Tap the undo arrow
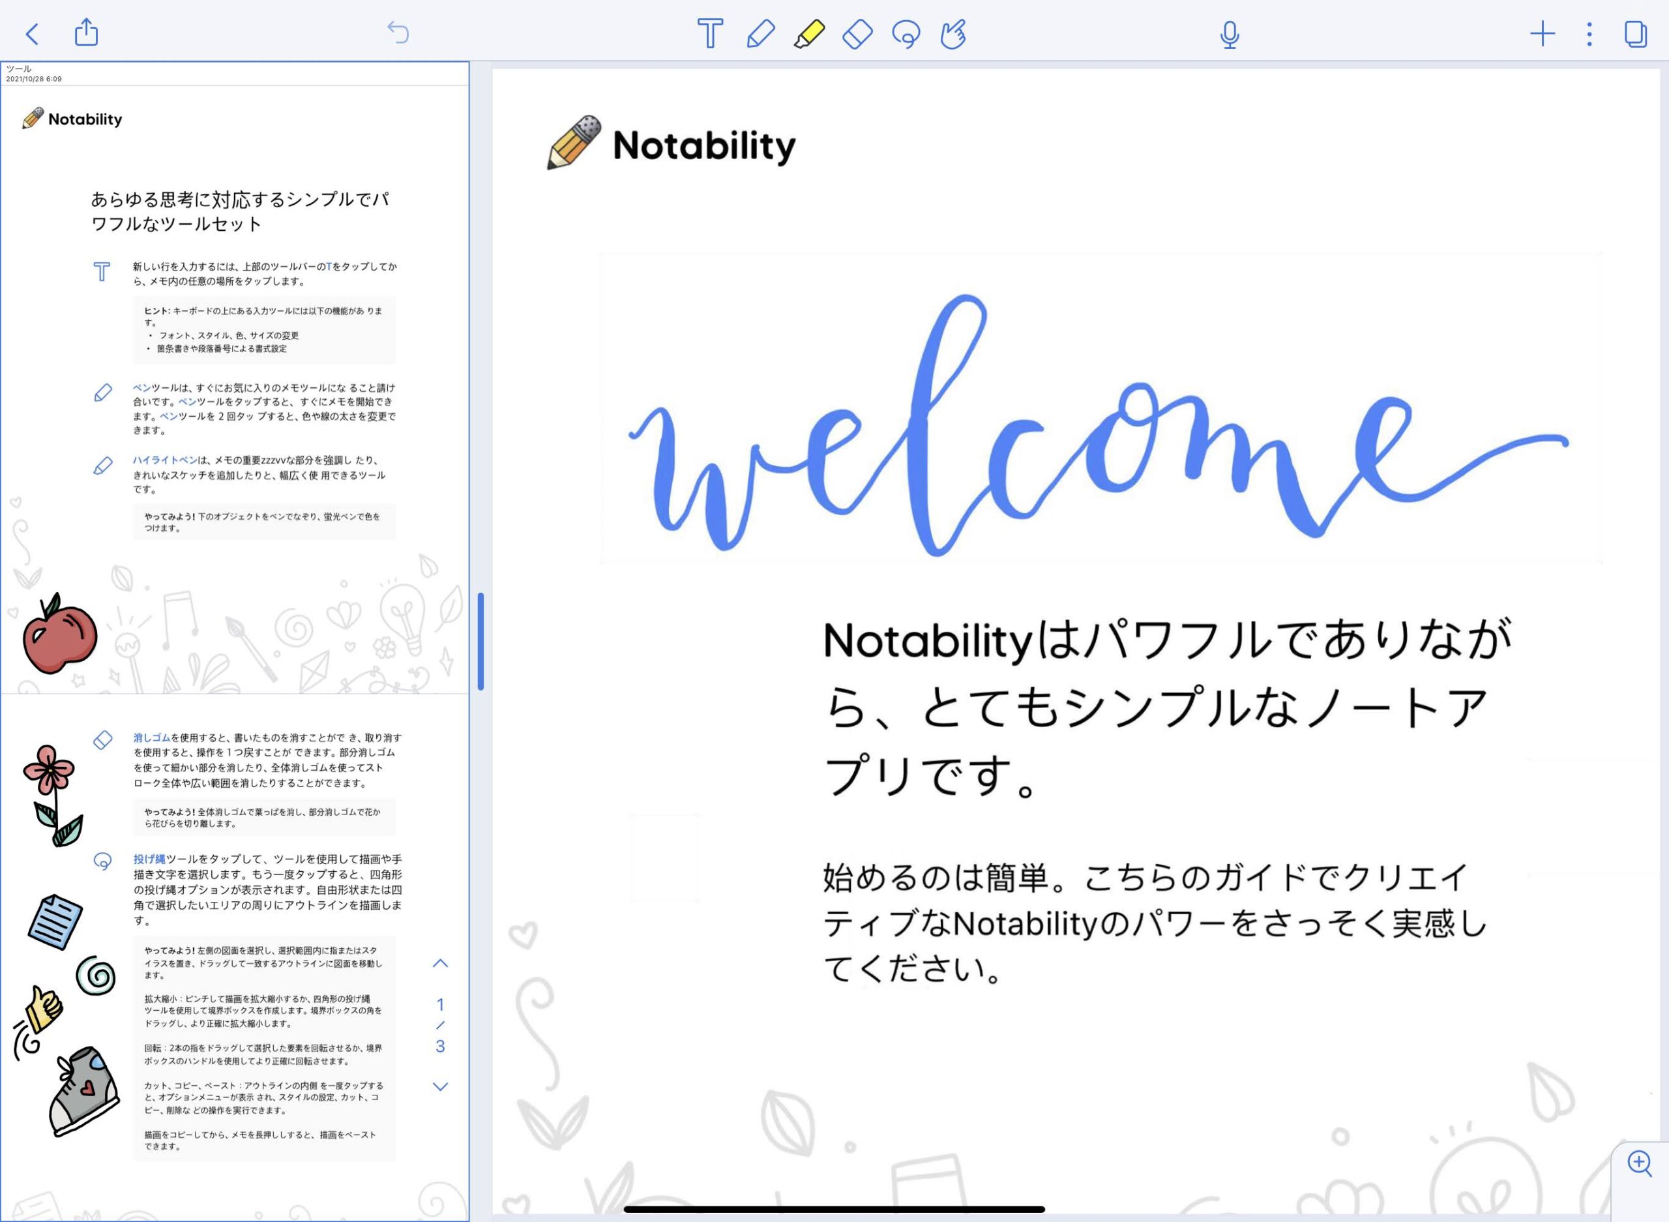 tap(398, 33)
